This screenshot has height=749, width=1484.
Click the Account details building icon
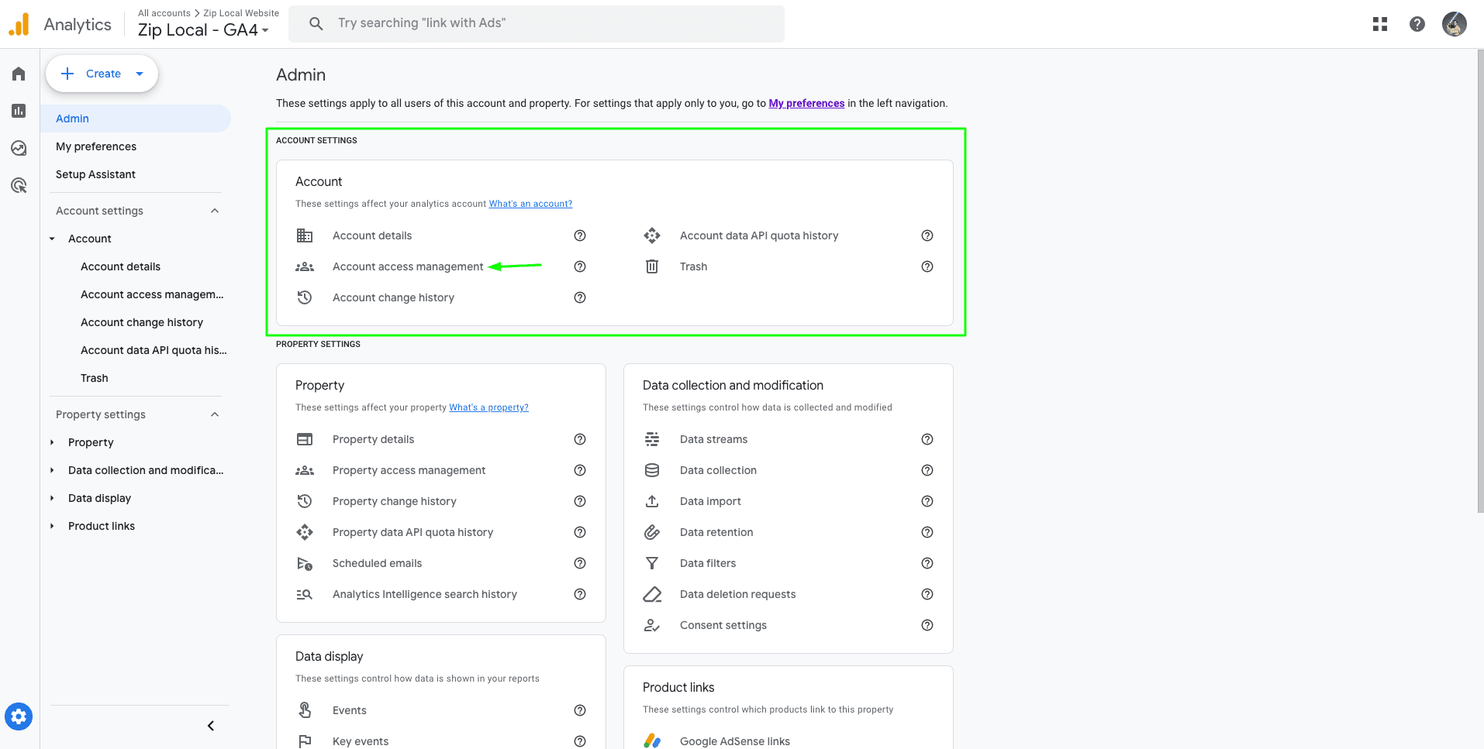point(305,235)
